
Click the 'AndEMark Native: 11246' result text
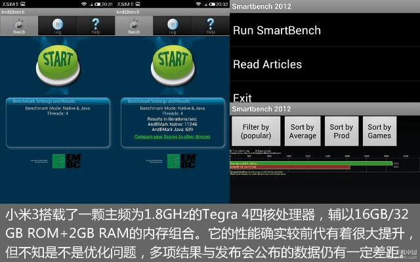click(172, 124)
